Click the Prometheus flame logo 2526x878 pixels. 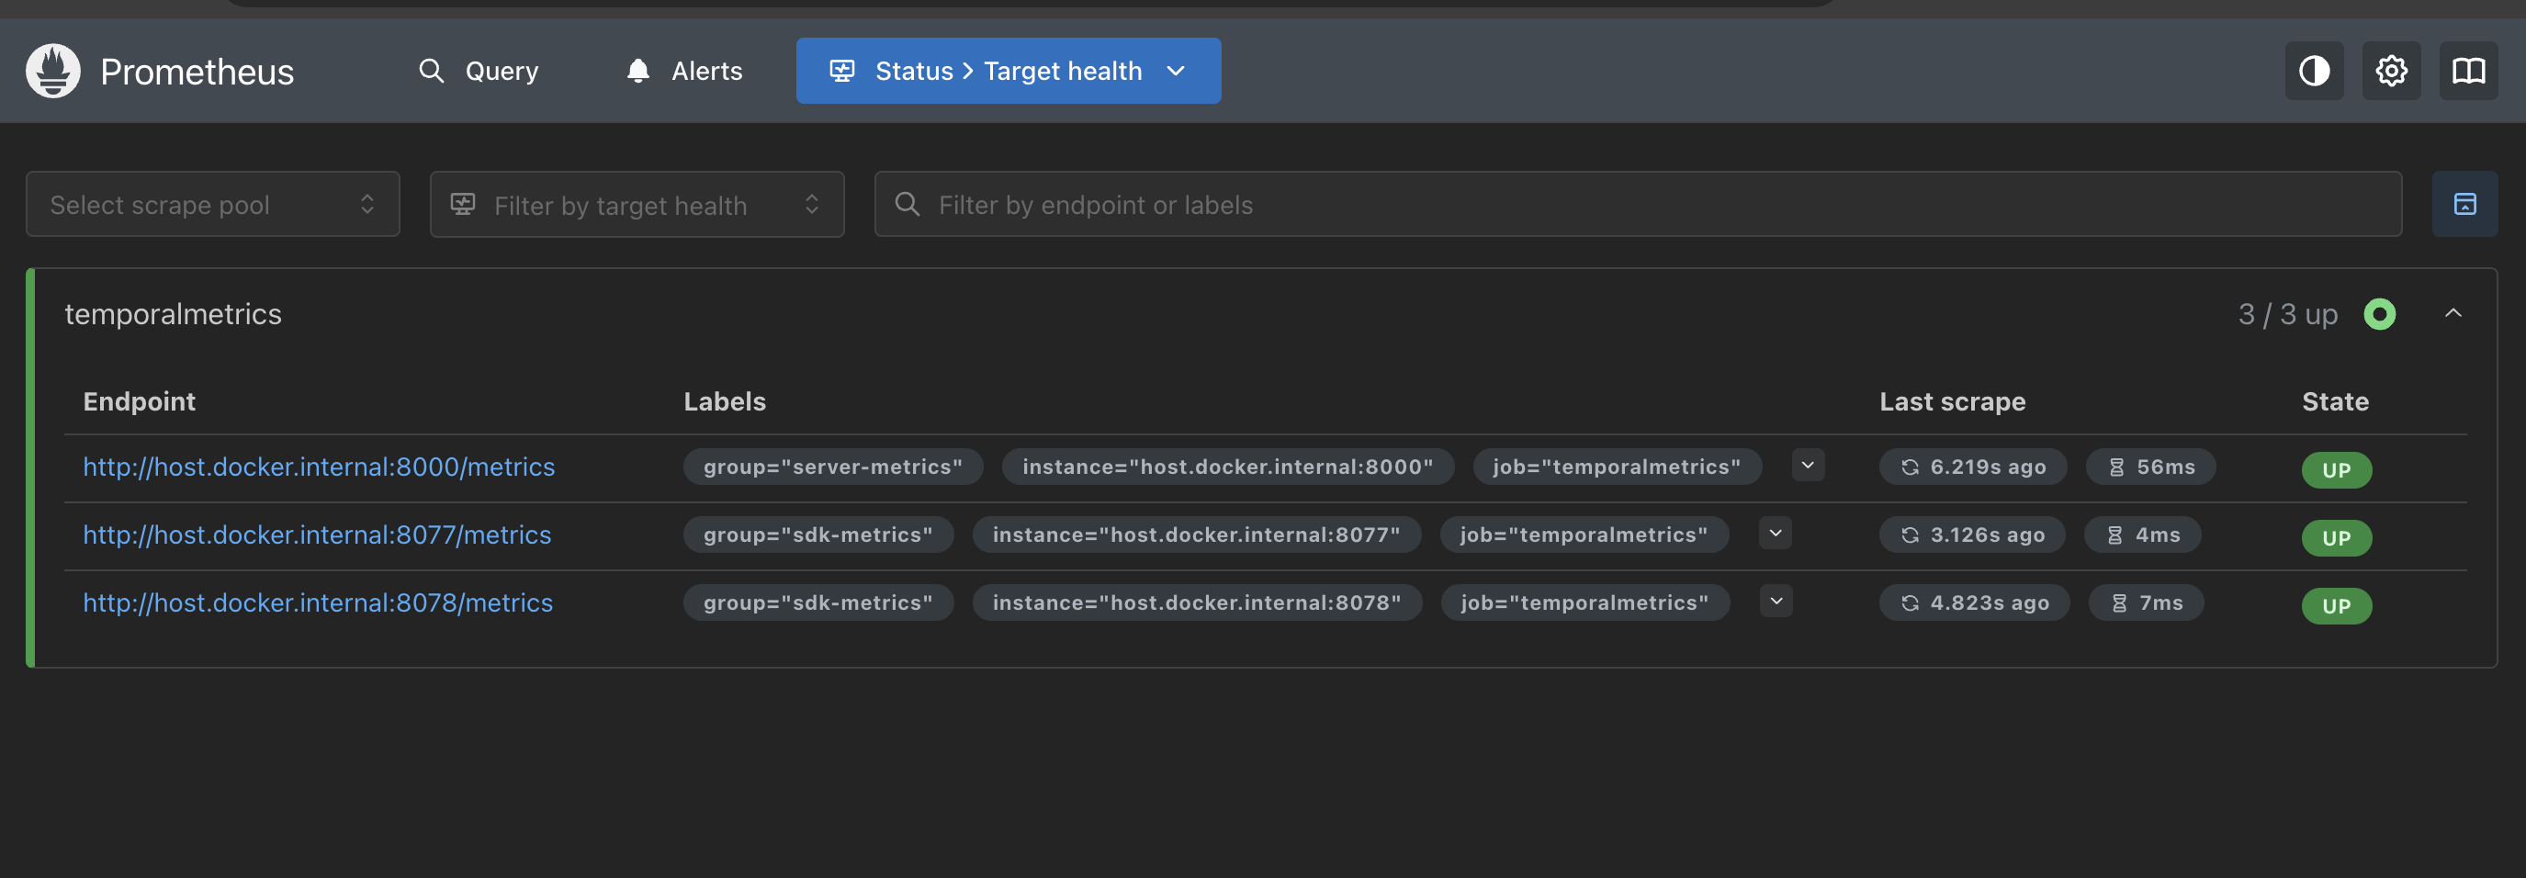pos(53,71)
